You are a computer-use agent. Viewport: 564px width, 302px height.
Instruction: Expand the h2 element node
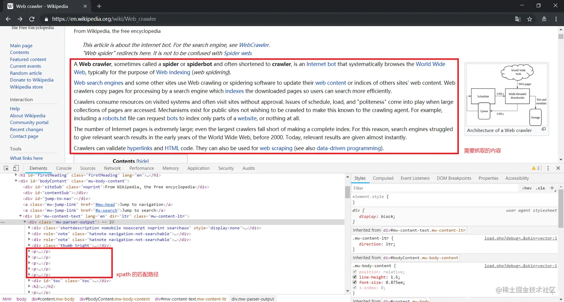click(x=29, y=287)
